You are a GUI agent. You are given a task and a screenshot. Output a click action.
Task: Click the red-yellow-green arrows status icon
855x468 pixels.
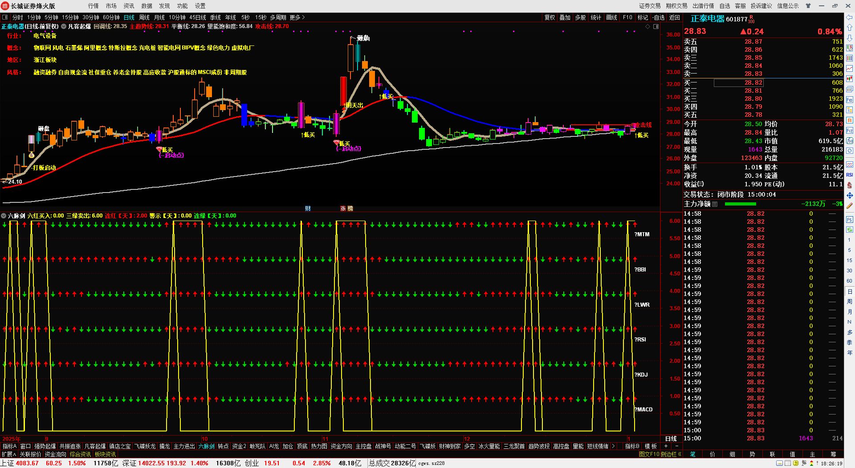tap(812, 463)
